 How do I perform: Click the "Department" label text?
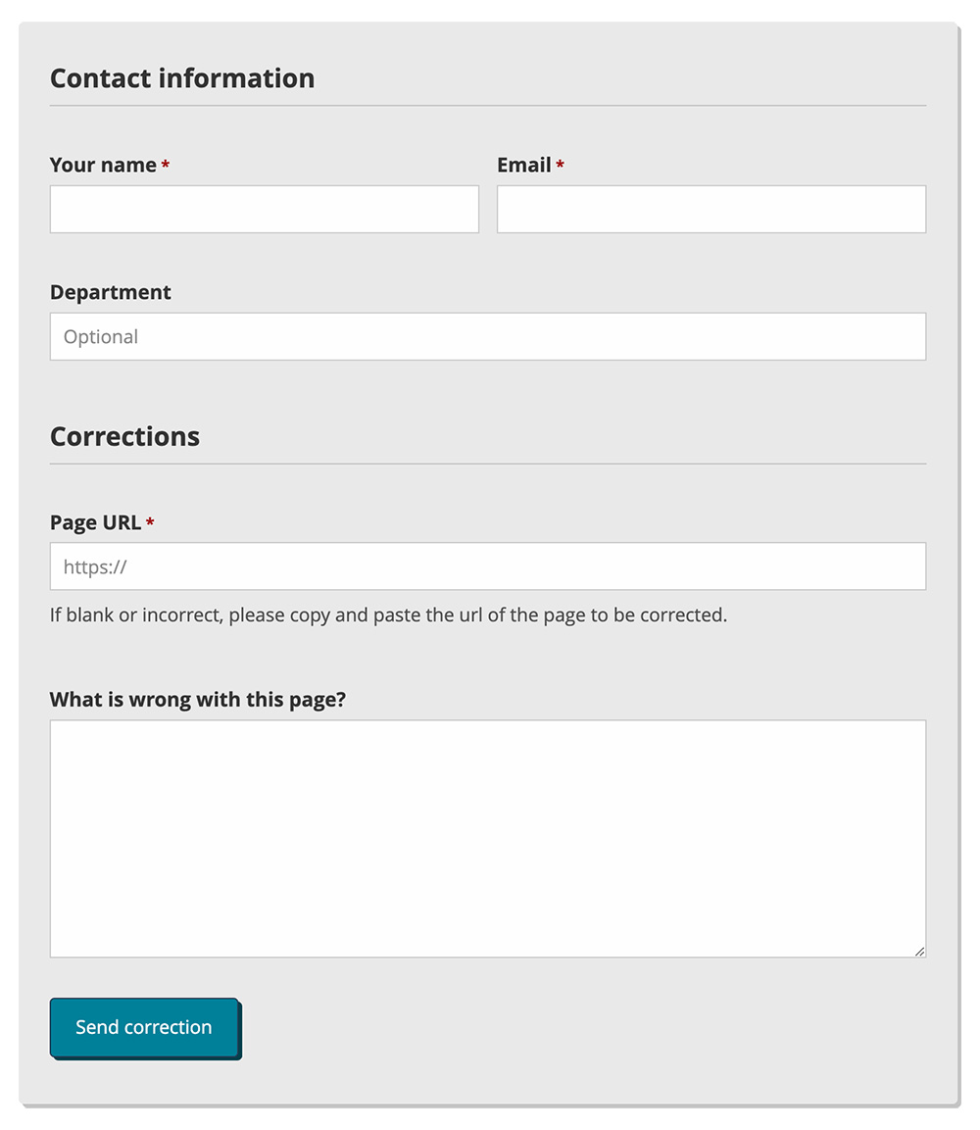(110, 293)
